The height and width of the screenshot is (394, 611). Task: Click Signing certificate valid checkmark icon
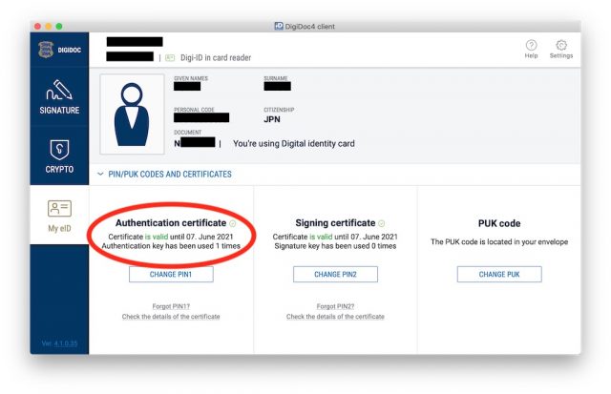pos(382,223)
